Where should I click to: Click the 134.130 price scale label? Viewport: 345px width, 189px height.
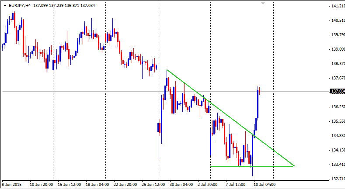pos(338,150)
